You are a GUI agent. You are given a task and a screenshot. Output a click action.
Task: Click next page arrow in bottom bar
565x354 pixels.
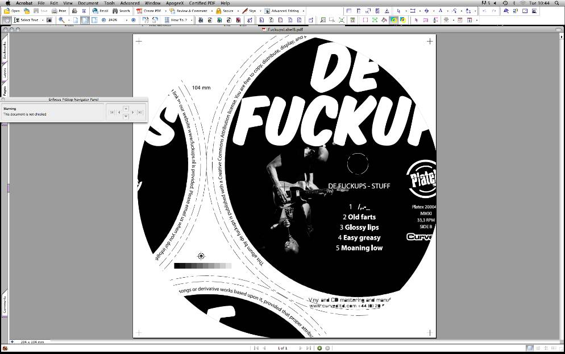point(301,348)
